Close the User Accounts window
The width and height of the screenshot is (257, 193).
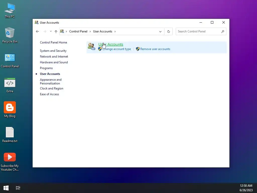(223, 22)
